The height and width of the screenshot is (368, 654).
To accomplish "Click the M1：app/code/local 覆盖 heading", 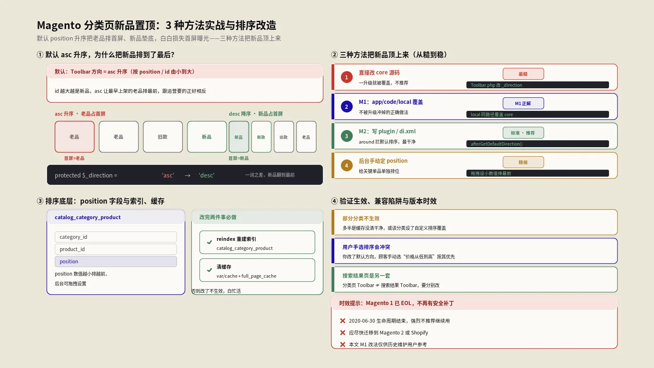I will (391, 102).
